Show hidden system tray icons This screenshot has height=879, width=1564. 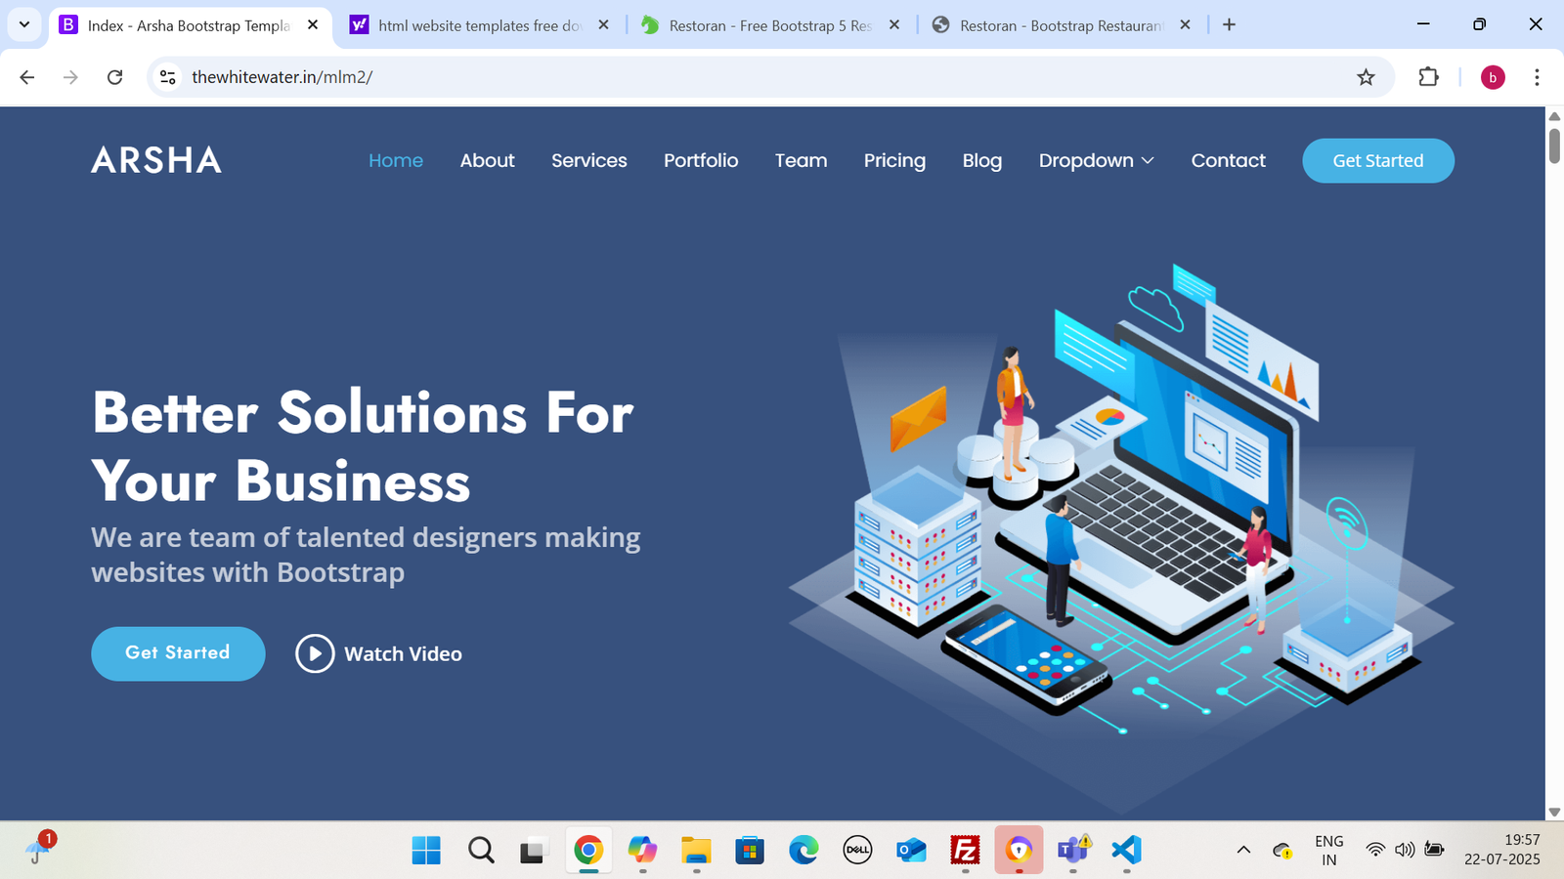coord(1243,850)
